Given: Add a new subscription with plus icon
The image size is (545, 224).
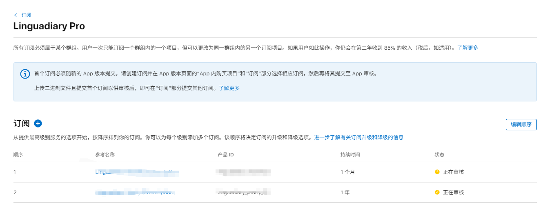Looking at the screenshot, I should 38,123.
